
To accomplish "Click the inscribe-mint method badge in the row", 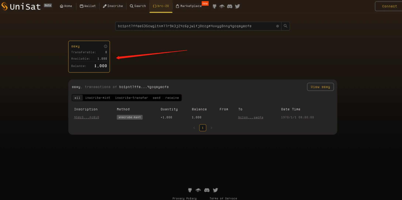I will coord(130,117).
